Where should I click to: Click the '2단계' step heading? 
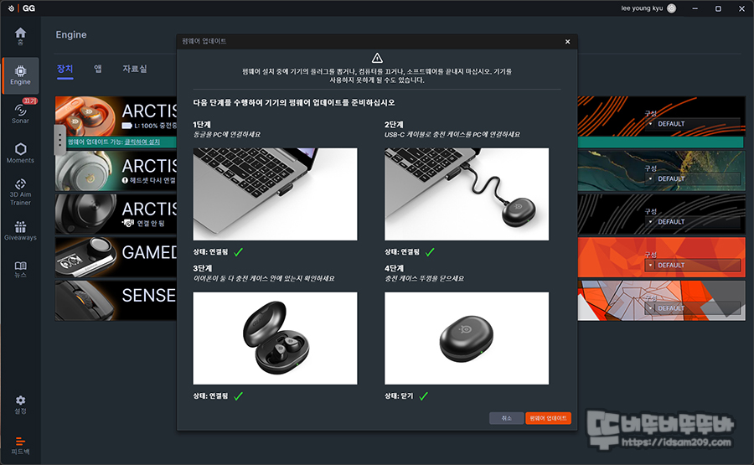pos(394,124)
